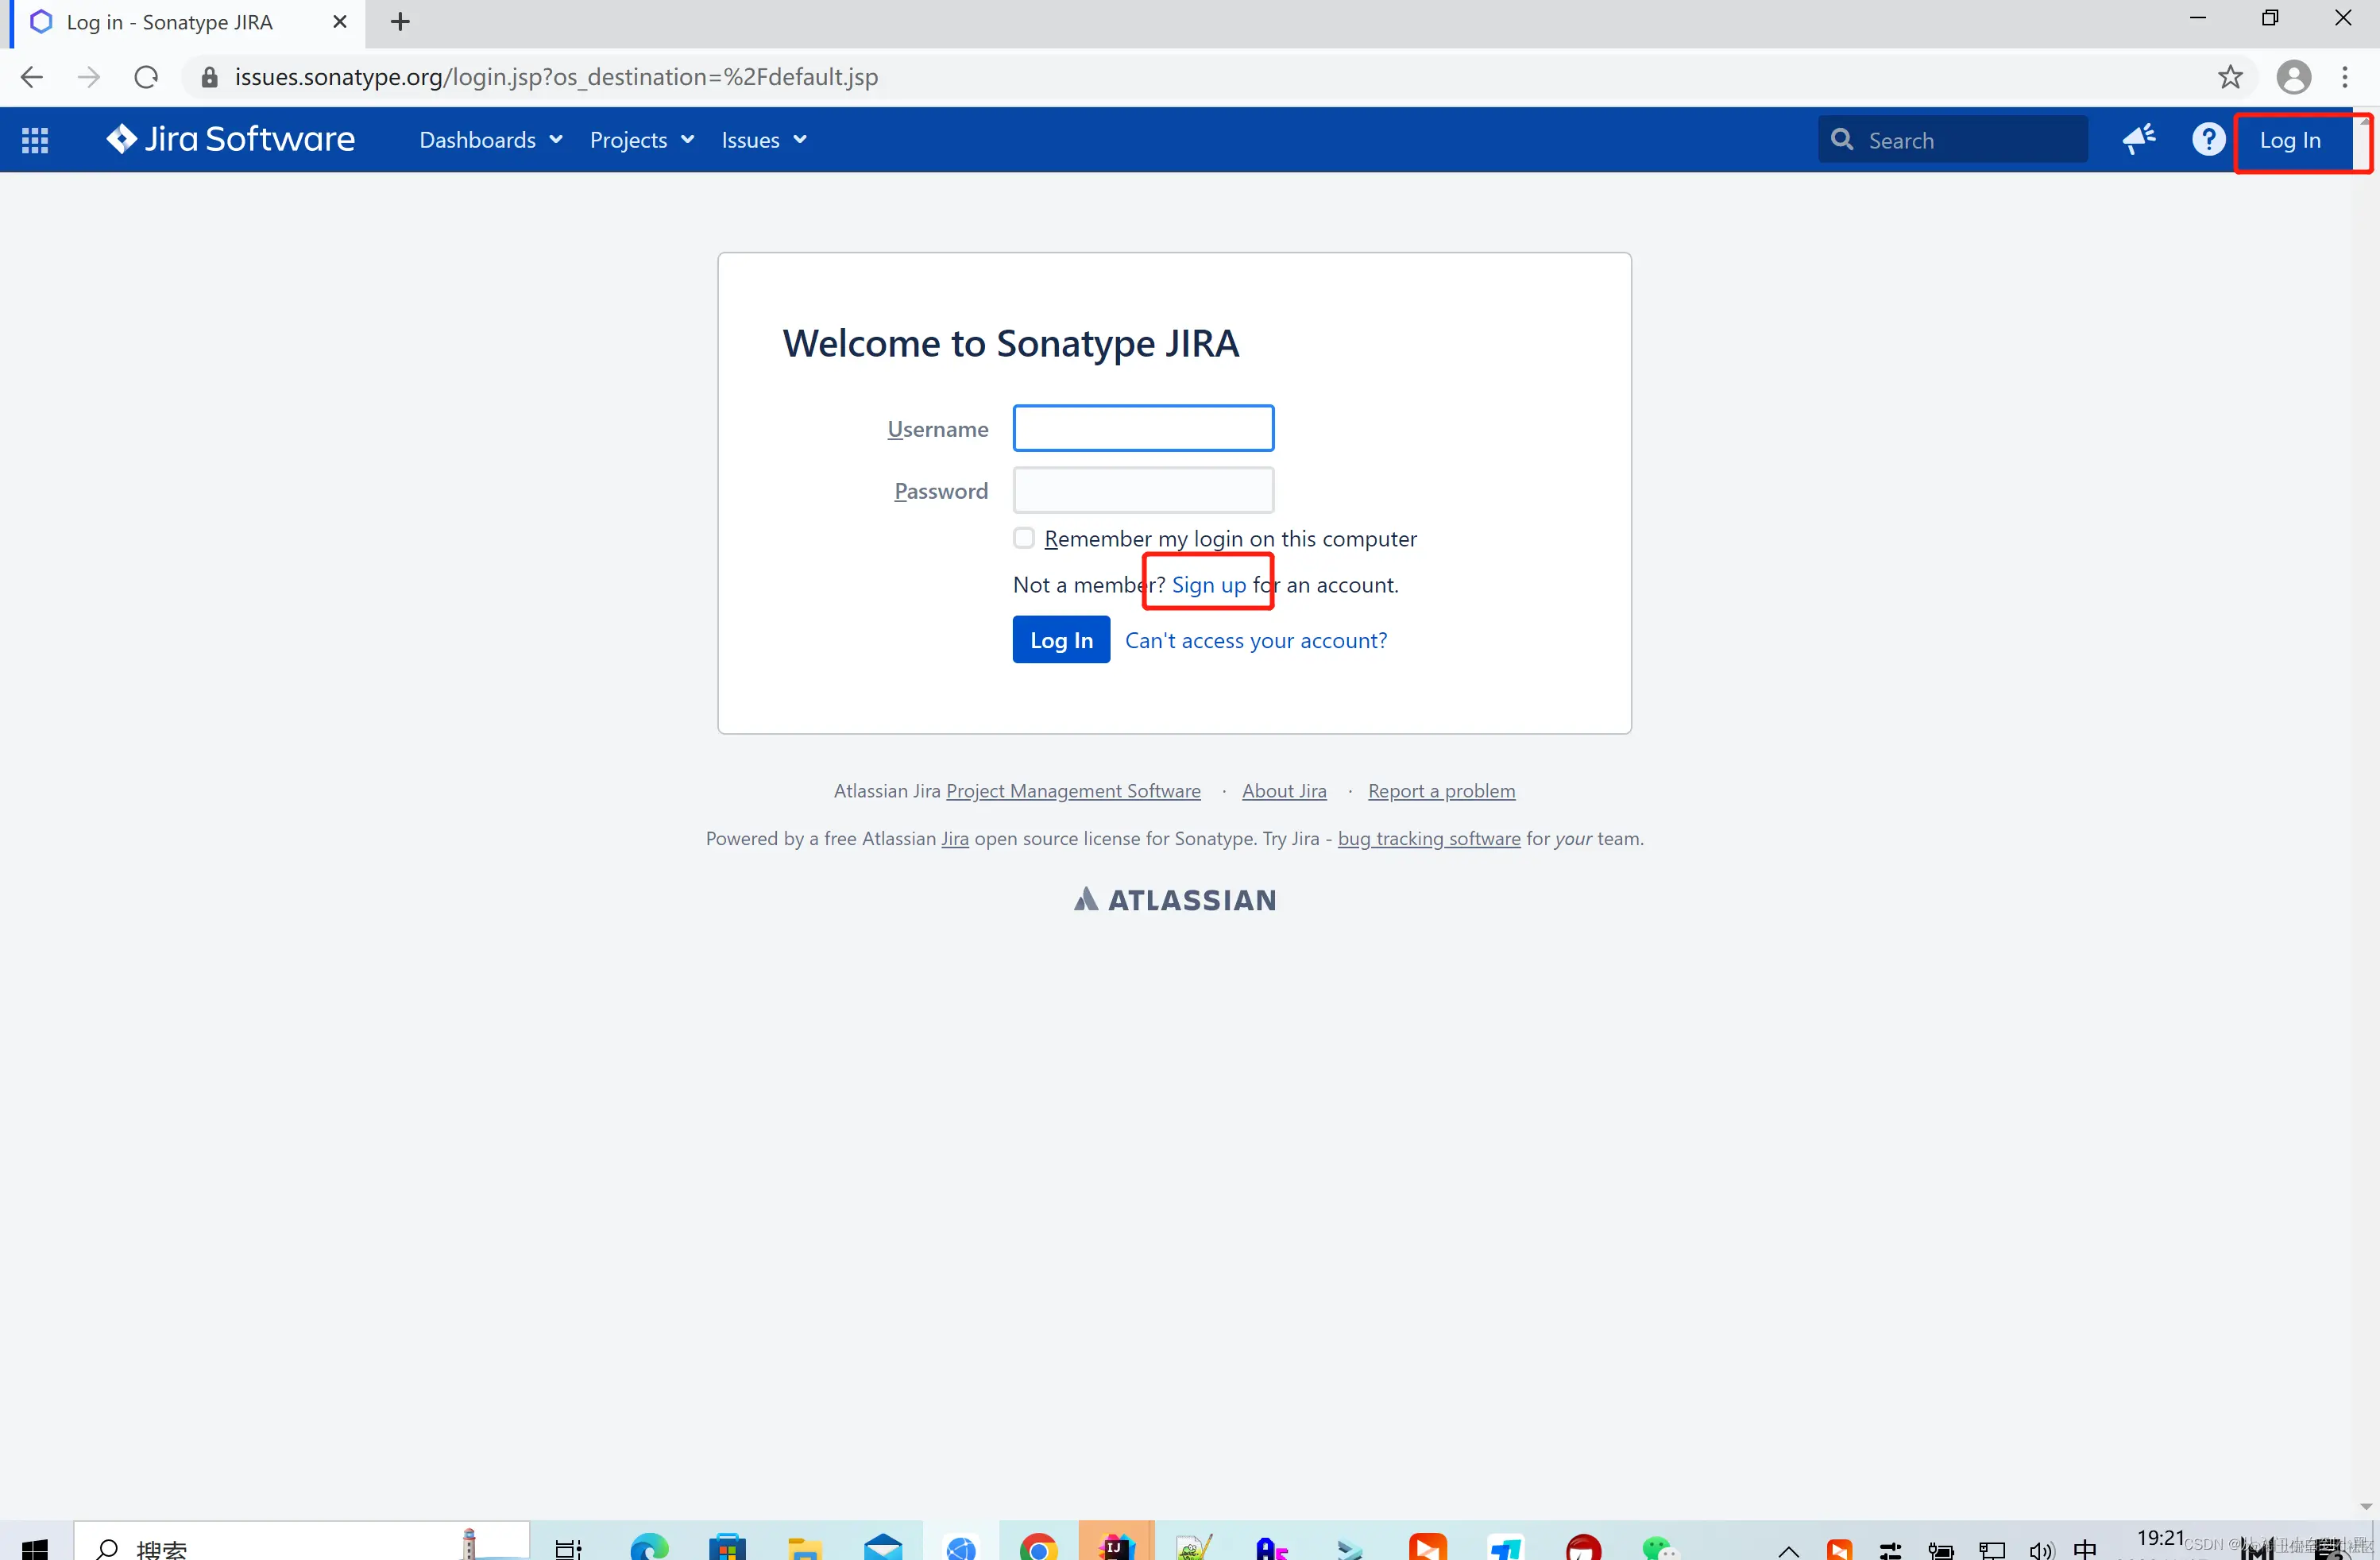Open File Explorer from the taskbar

(x=805, y=1548)
